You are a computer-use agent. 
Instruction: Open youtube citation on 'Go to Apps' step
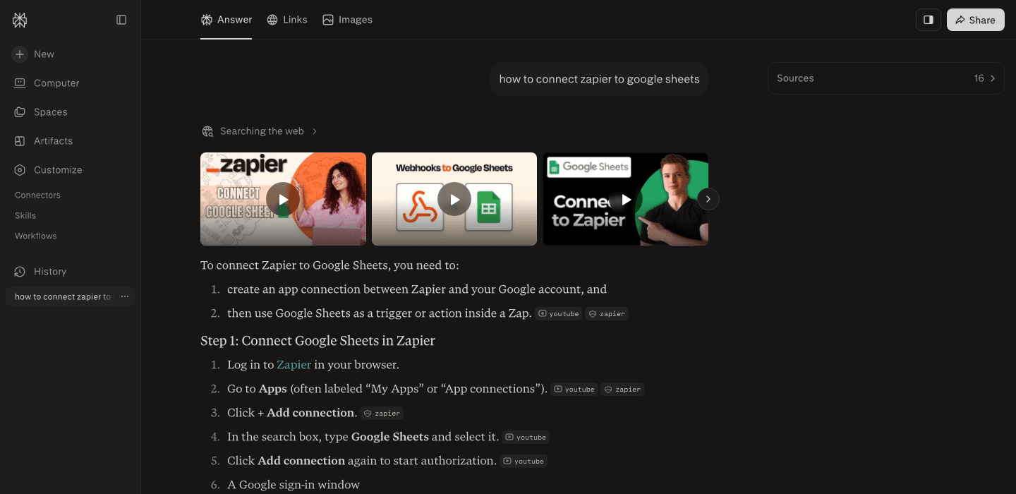[574, 390]
